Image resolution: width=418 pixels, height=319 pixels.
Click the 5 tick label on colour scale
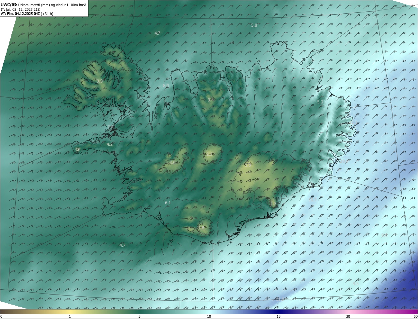139,317
